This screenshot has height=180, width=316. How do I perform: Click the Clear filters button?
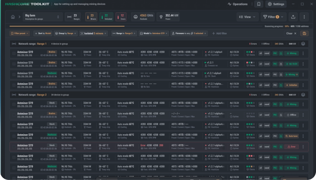click(x=291, y=33)
